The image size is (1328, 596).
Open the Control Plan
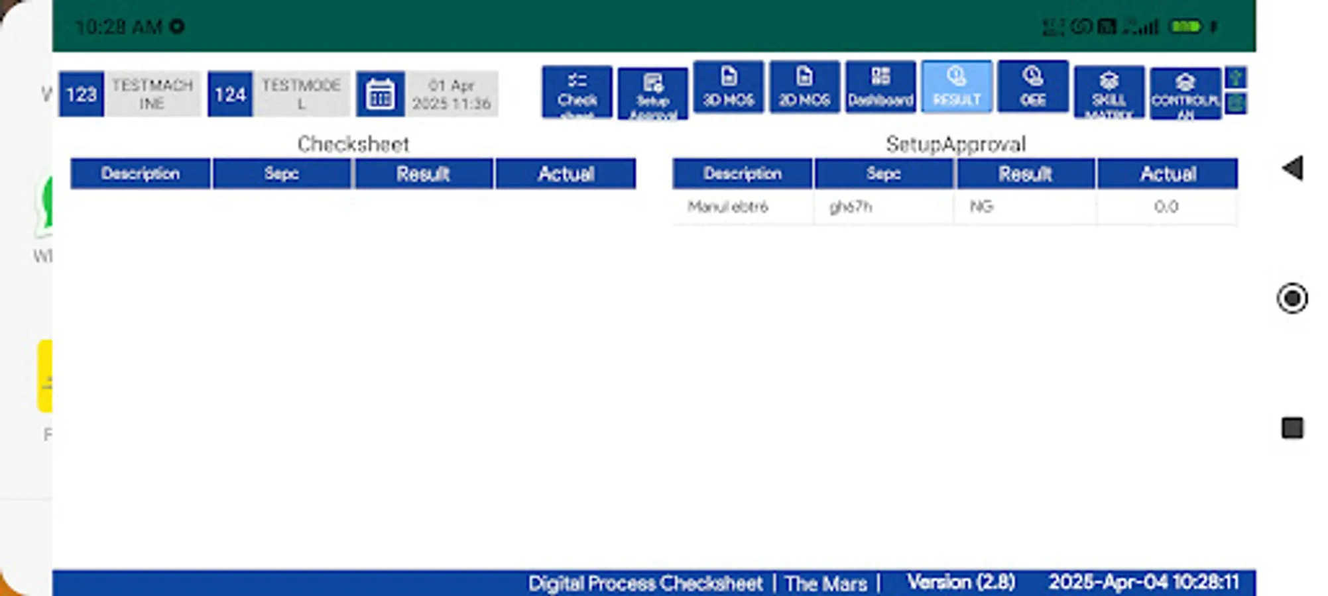click(1185, 93)
